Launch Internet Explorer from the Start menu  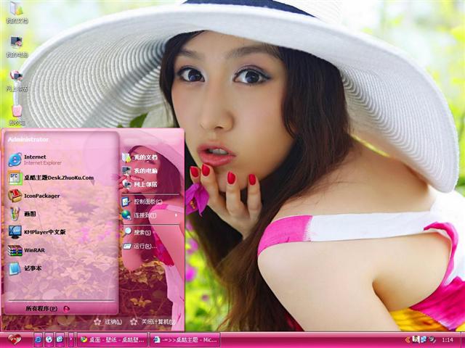tap(35, 159)
